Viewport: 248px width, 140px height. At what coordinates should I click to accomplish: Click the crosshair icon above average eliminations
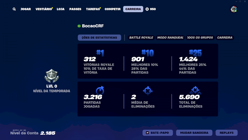point(148,91)
